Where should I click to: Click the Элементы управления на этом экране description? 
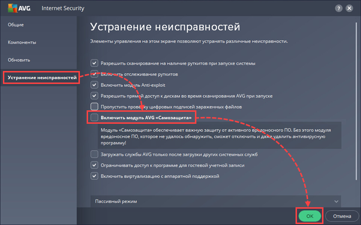189,41
